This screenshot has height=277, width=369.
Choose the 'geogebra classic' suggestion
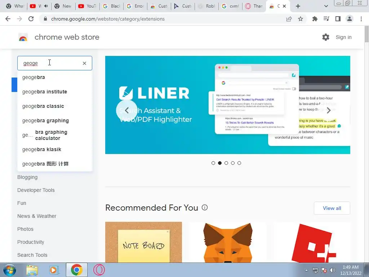point(55,106)
